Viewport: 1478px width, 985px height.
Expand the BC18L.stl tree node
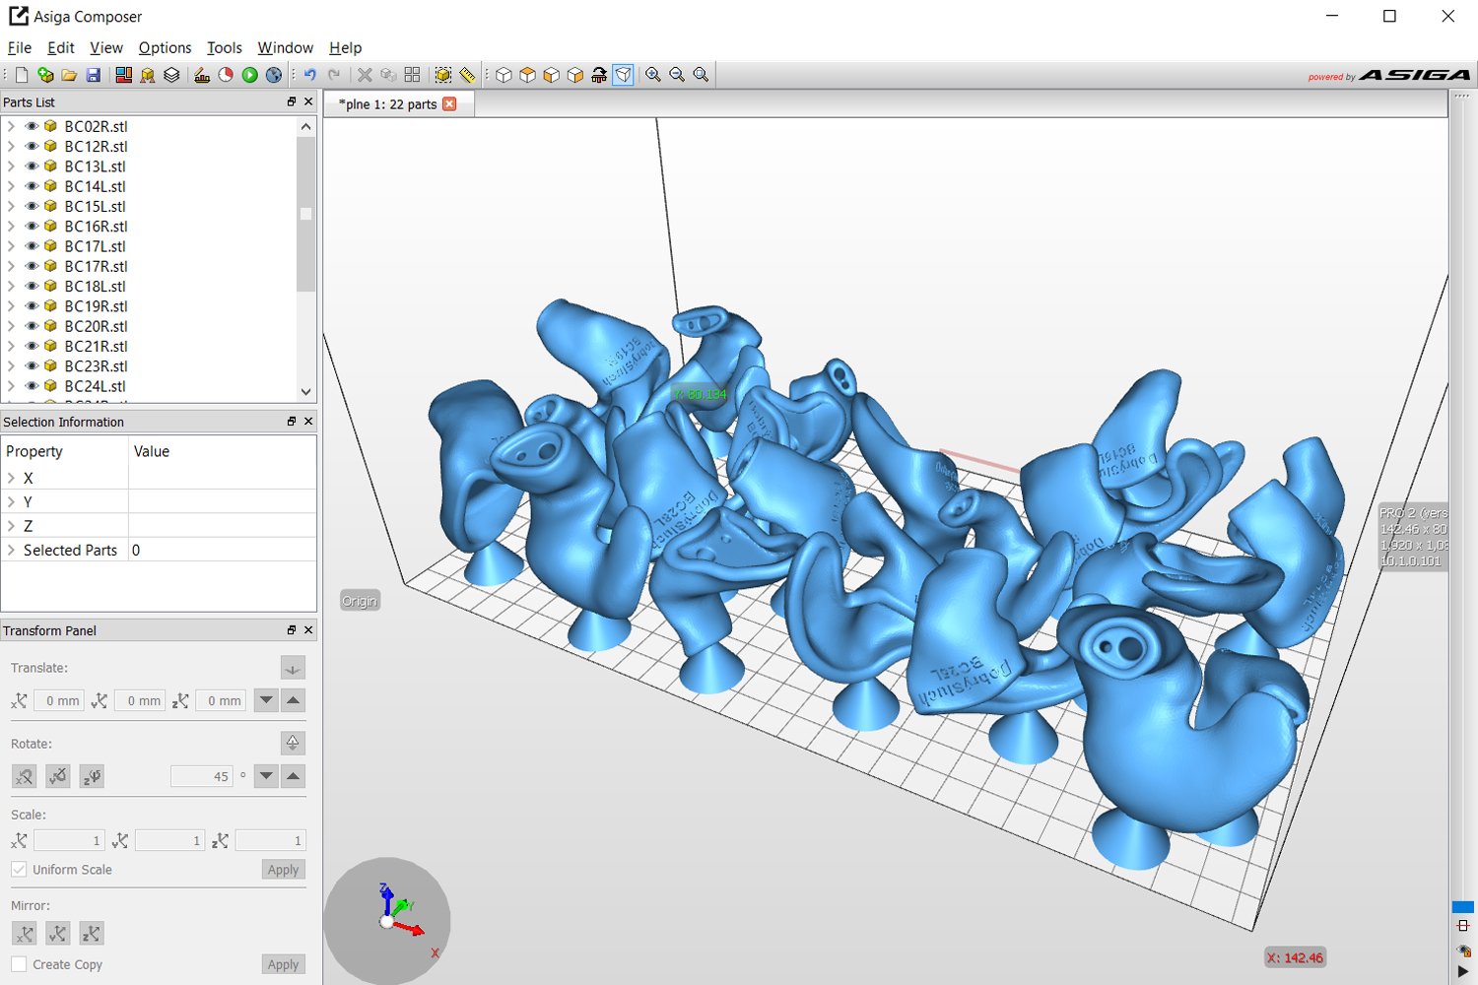(11, 286)
